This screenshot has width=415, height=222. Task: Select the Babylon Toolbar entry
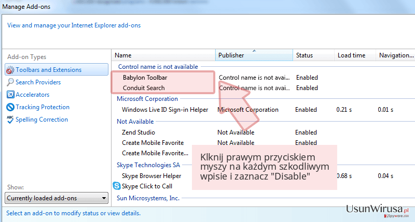tap(145, 78)
